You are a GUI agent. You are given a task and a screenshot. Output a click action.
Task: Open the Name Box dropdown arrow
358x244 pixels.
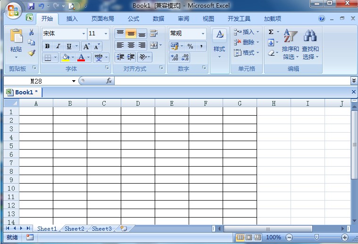click(x=74, y=81)
